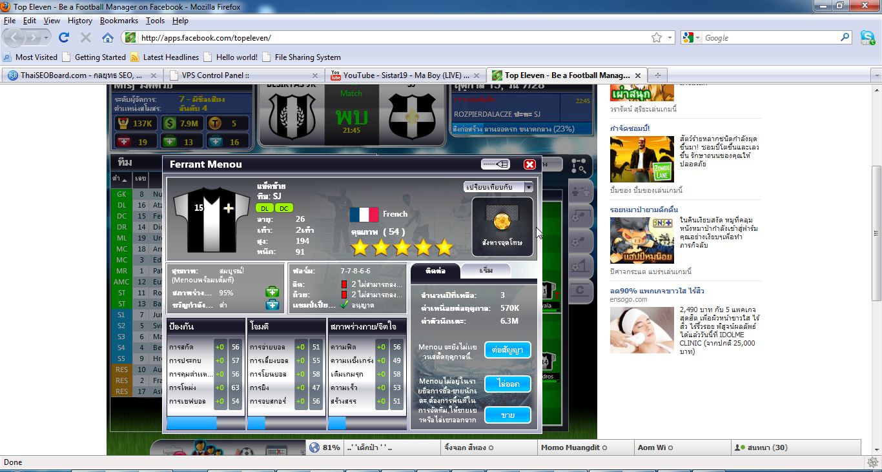Open the search engine selector dropdown

tap(698, 38)
